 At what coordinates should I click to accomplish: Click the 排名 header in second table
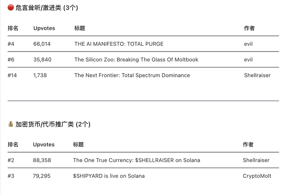pos(13,145)
